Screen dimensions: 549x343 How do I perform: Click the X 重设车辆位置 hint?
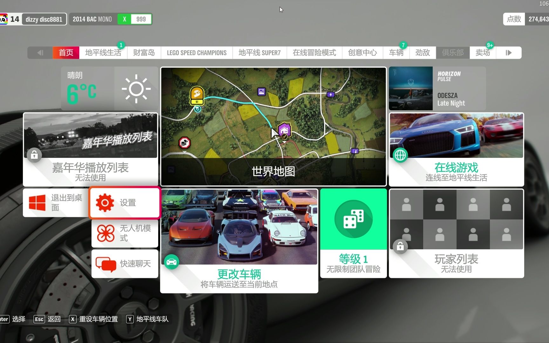94,319
